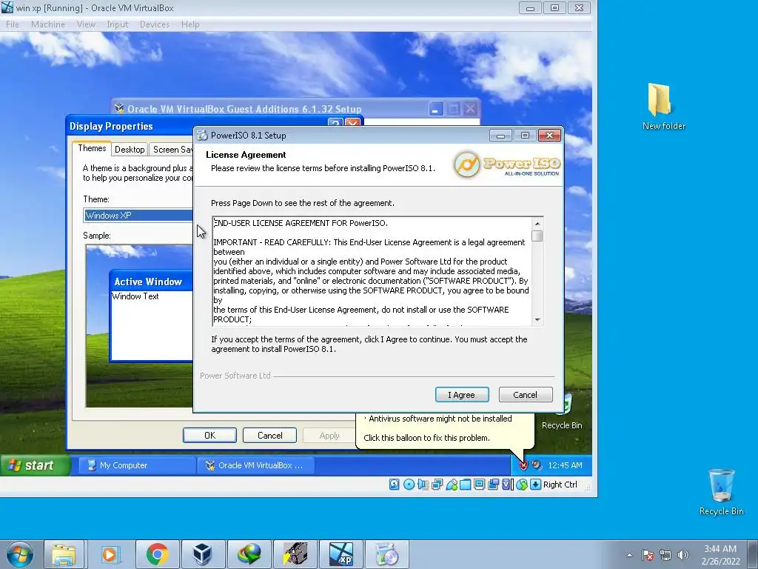The height and width of the screenshot is (569, 758).
Task: Show hidden tray icons arrow in Windows 7
Action: 629,555
